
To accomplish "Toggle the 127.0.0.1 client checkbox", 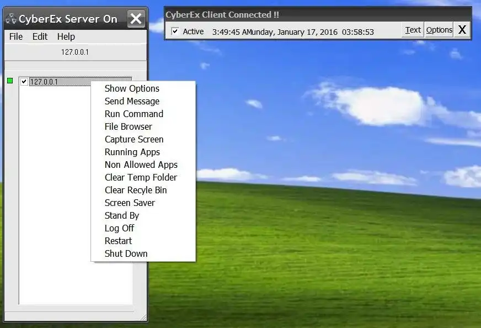I will coord(24,82).
